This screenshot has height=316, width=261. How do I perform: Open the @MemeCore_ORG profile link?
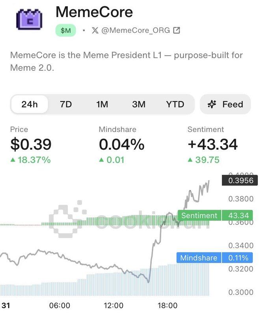click(136, 30)
